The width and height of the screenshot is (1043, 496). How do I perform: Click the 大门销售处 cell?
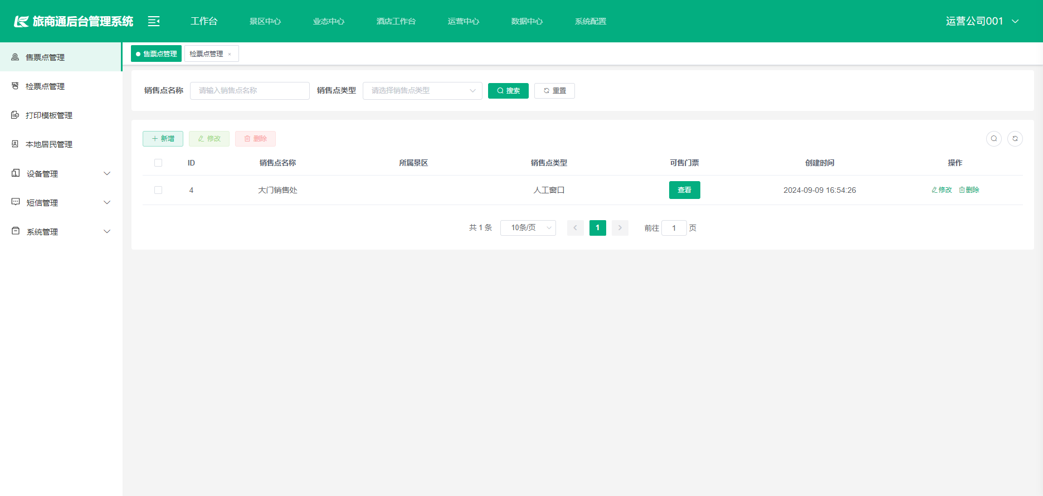[x=277, y=190]
